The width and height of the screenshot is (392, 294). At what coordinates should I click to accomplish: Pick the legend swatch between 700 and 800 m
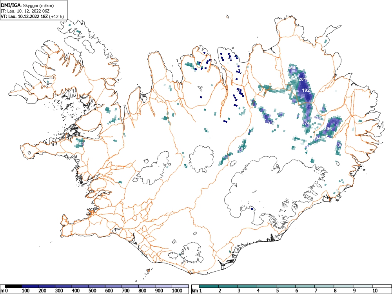click(x=130, y=286)
